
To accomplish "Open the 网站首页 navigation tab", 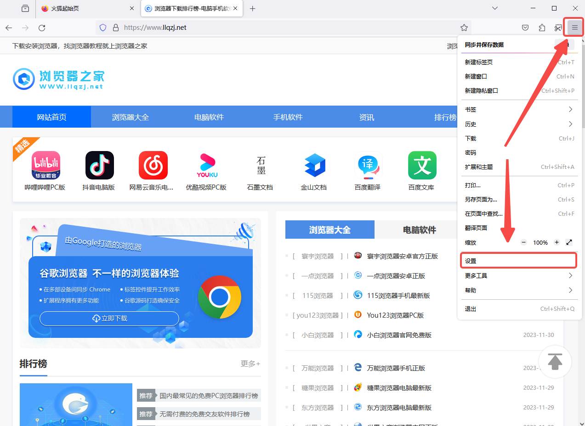I will click(51, 117).
